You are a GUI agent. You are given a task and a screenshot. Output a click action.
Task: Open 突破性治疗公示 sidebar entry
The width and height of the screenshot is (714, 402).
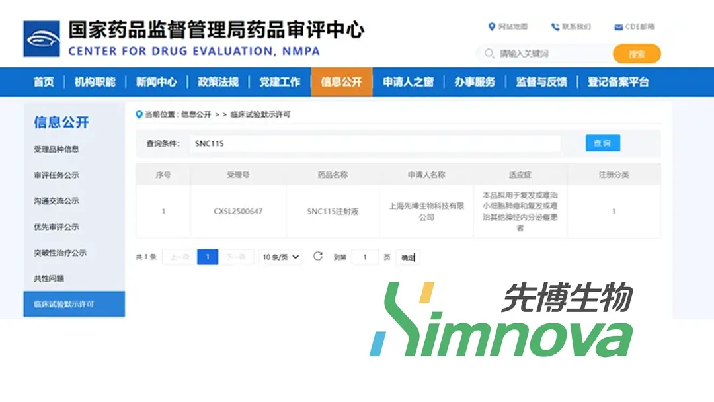(x=60, y=253)
